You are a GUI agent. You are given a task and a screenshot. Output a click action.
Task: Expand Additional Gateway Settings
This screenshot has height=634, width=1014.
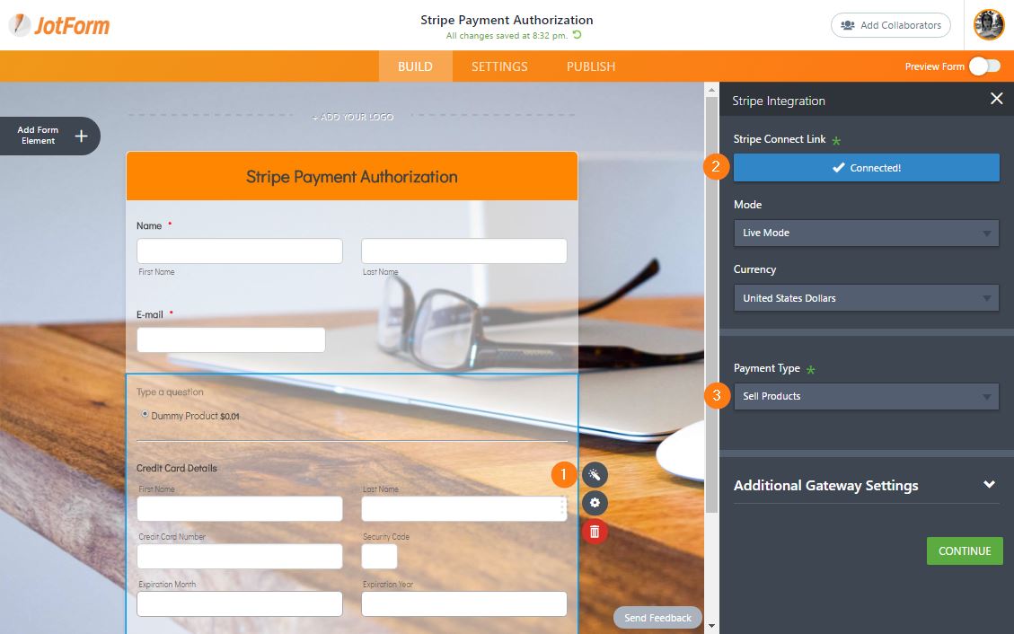click(x=866, y=485)
